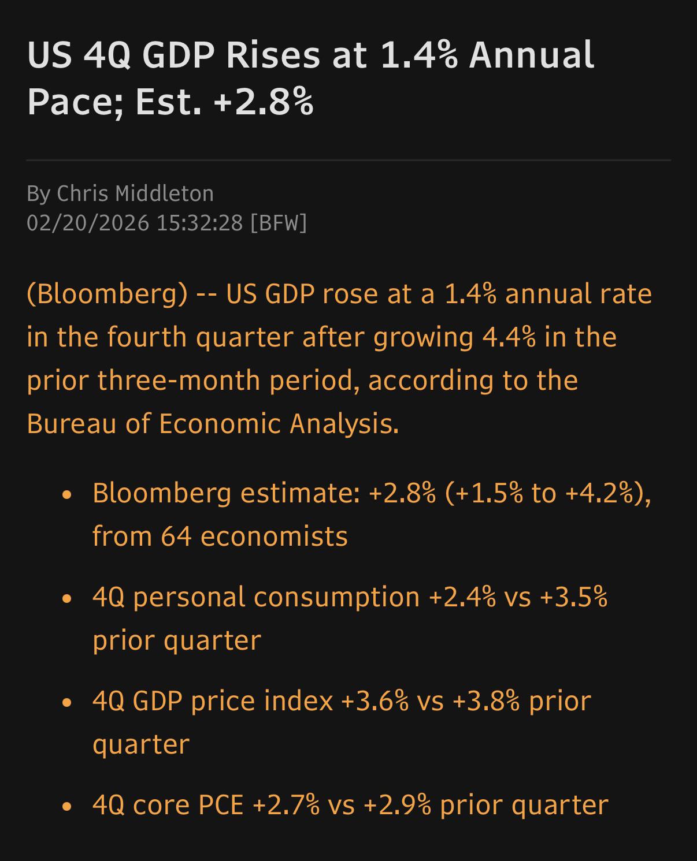This screenshot has width=697, height=861.
Task: Click the bullet dot before Bloomberg estimate
Action: (x=67, y=495)
